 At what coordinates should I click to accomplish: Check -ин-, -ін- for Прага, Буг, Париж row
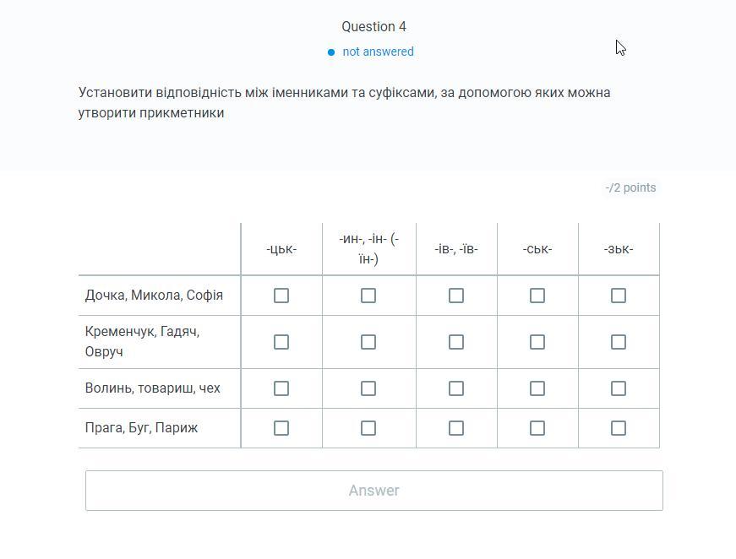click(x=368, y=428)
